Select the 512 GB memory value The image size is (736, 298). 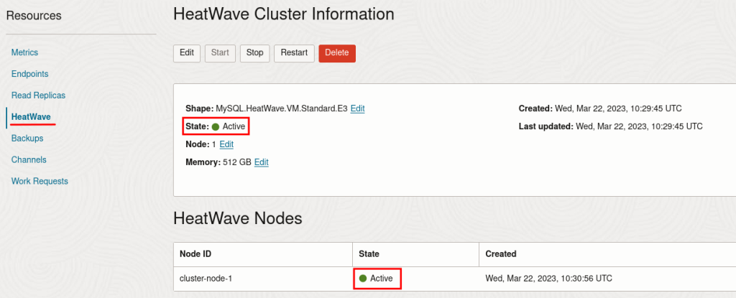point(237,162)
